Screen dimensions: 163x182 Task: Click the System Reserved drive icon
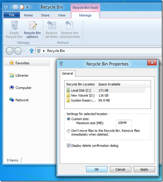pos(68,100)
